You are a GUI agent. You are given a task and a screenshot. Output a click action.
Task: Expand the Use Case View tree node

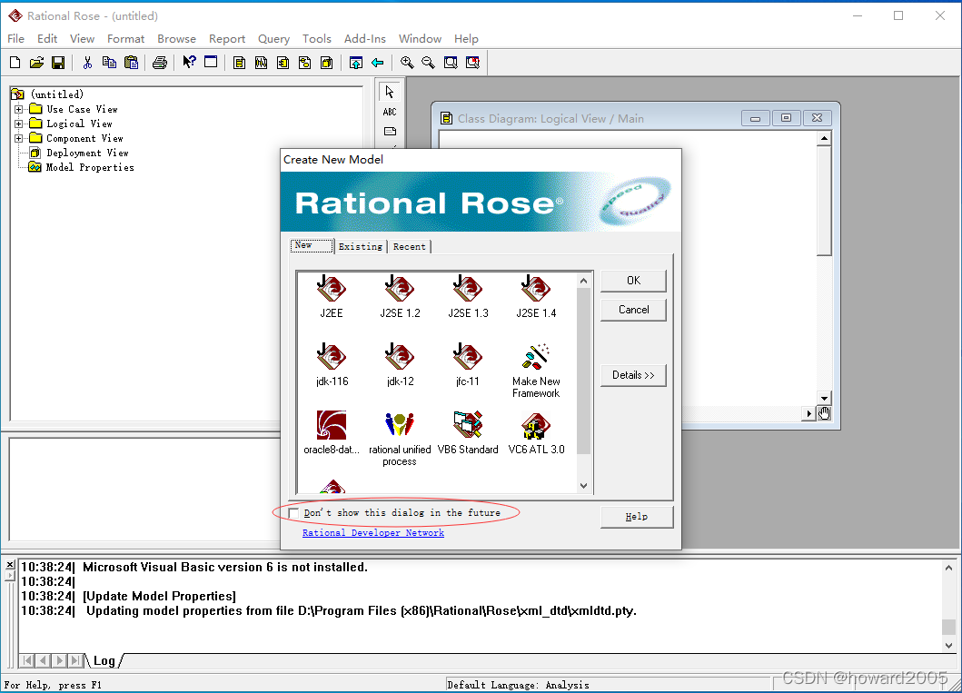[x=19, y=109]
